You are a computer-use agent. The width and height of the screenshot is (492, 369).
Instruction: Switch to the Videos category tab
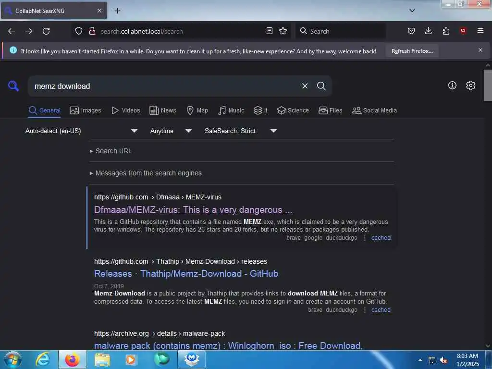(x=126, y=111)
